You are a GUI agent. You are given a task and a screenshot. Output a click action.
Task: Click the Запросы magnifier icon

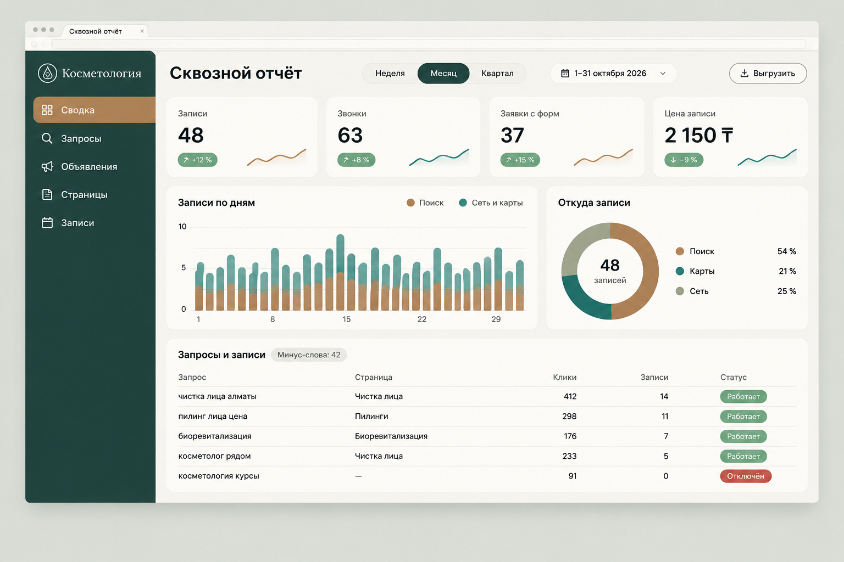point(47,138)
